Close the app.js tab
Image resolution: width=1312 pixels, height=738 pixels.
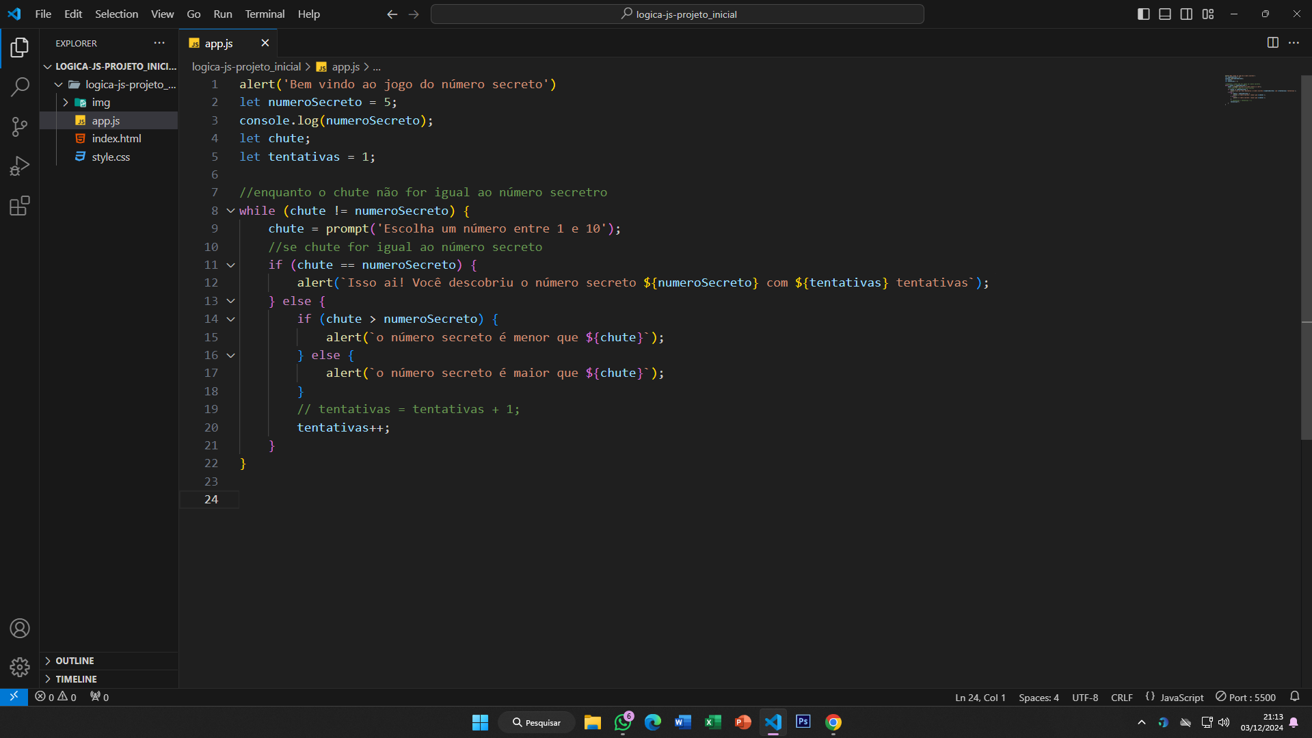click(265, 43)
